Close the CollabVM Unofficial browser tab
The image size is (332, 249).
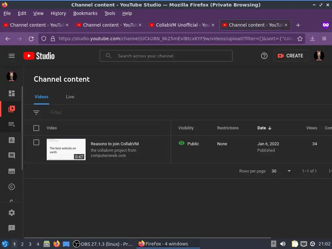click(x=213, y=25)
